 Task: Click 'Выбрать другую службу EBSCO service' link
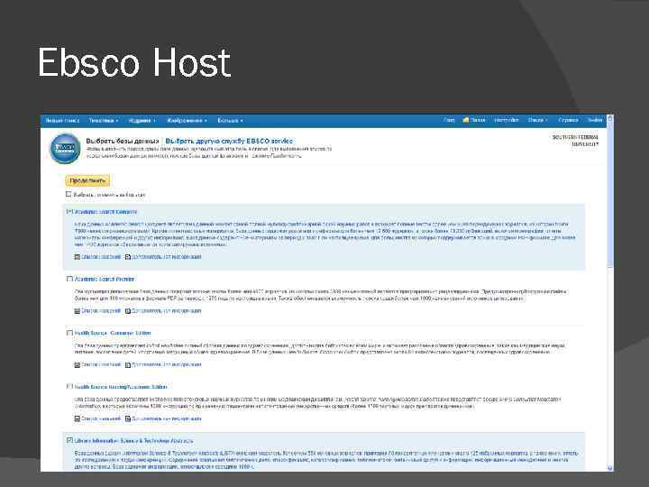(x=229, y=142)
